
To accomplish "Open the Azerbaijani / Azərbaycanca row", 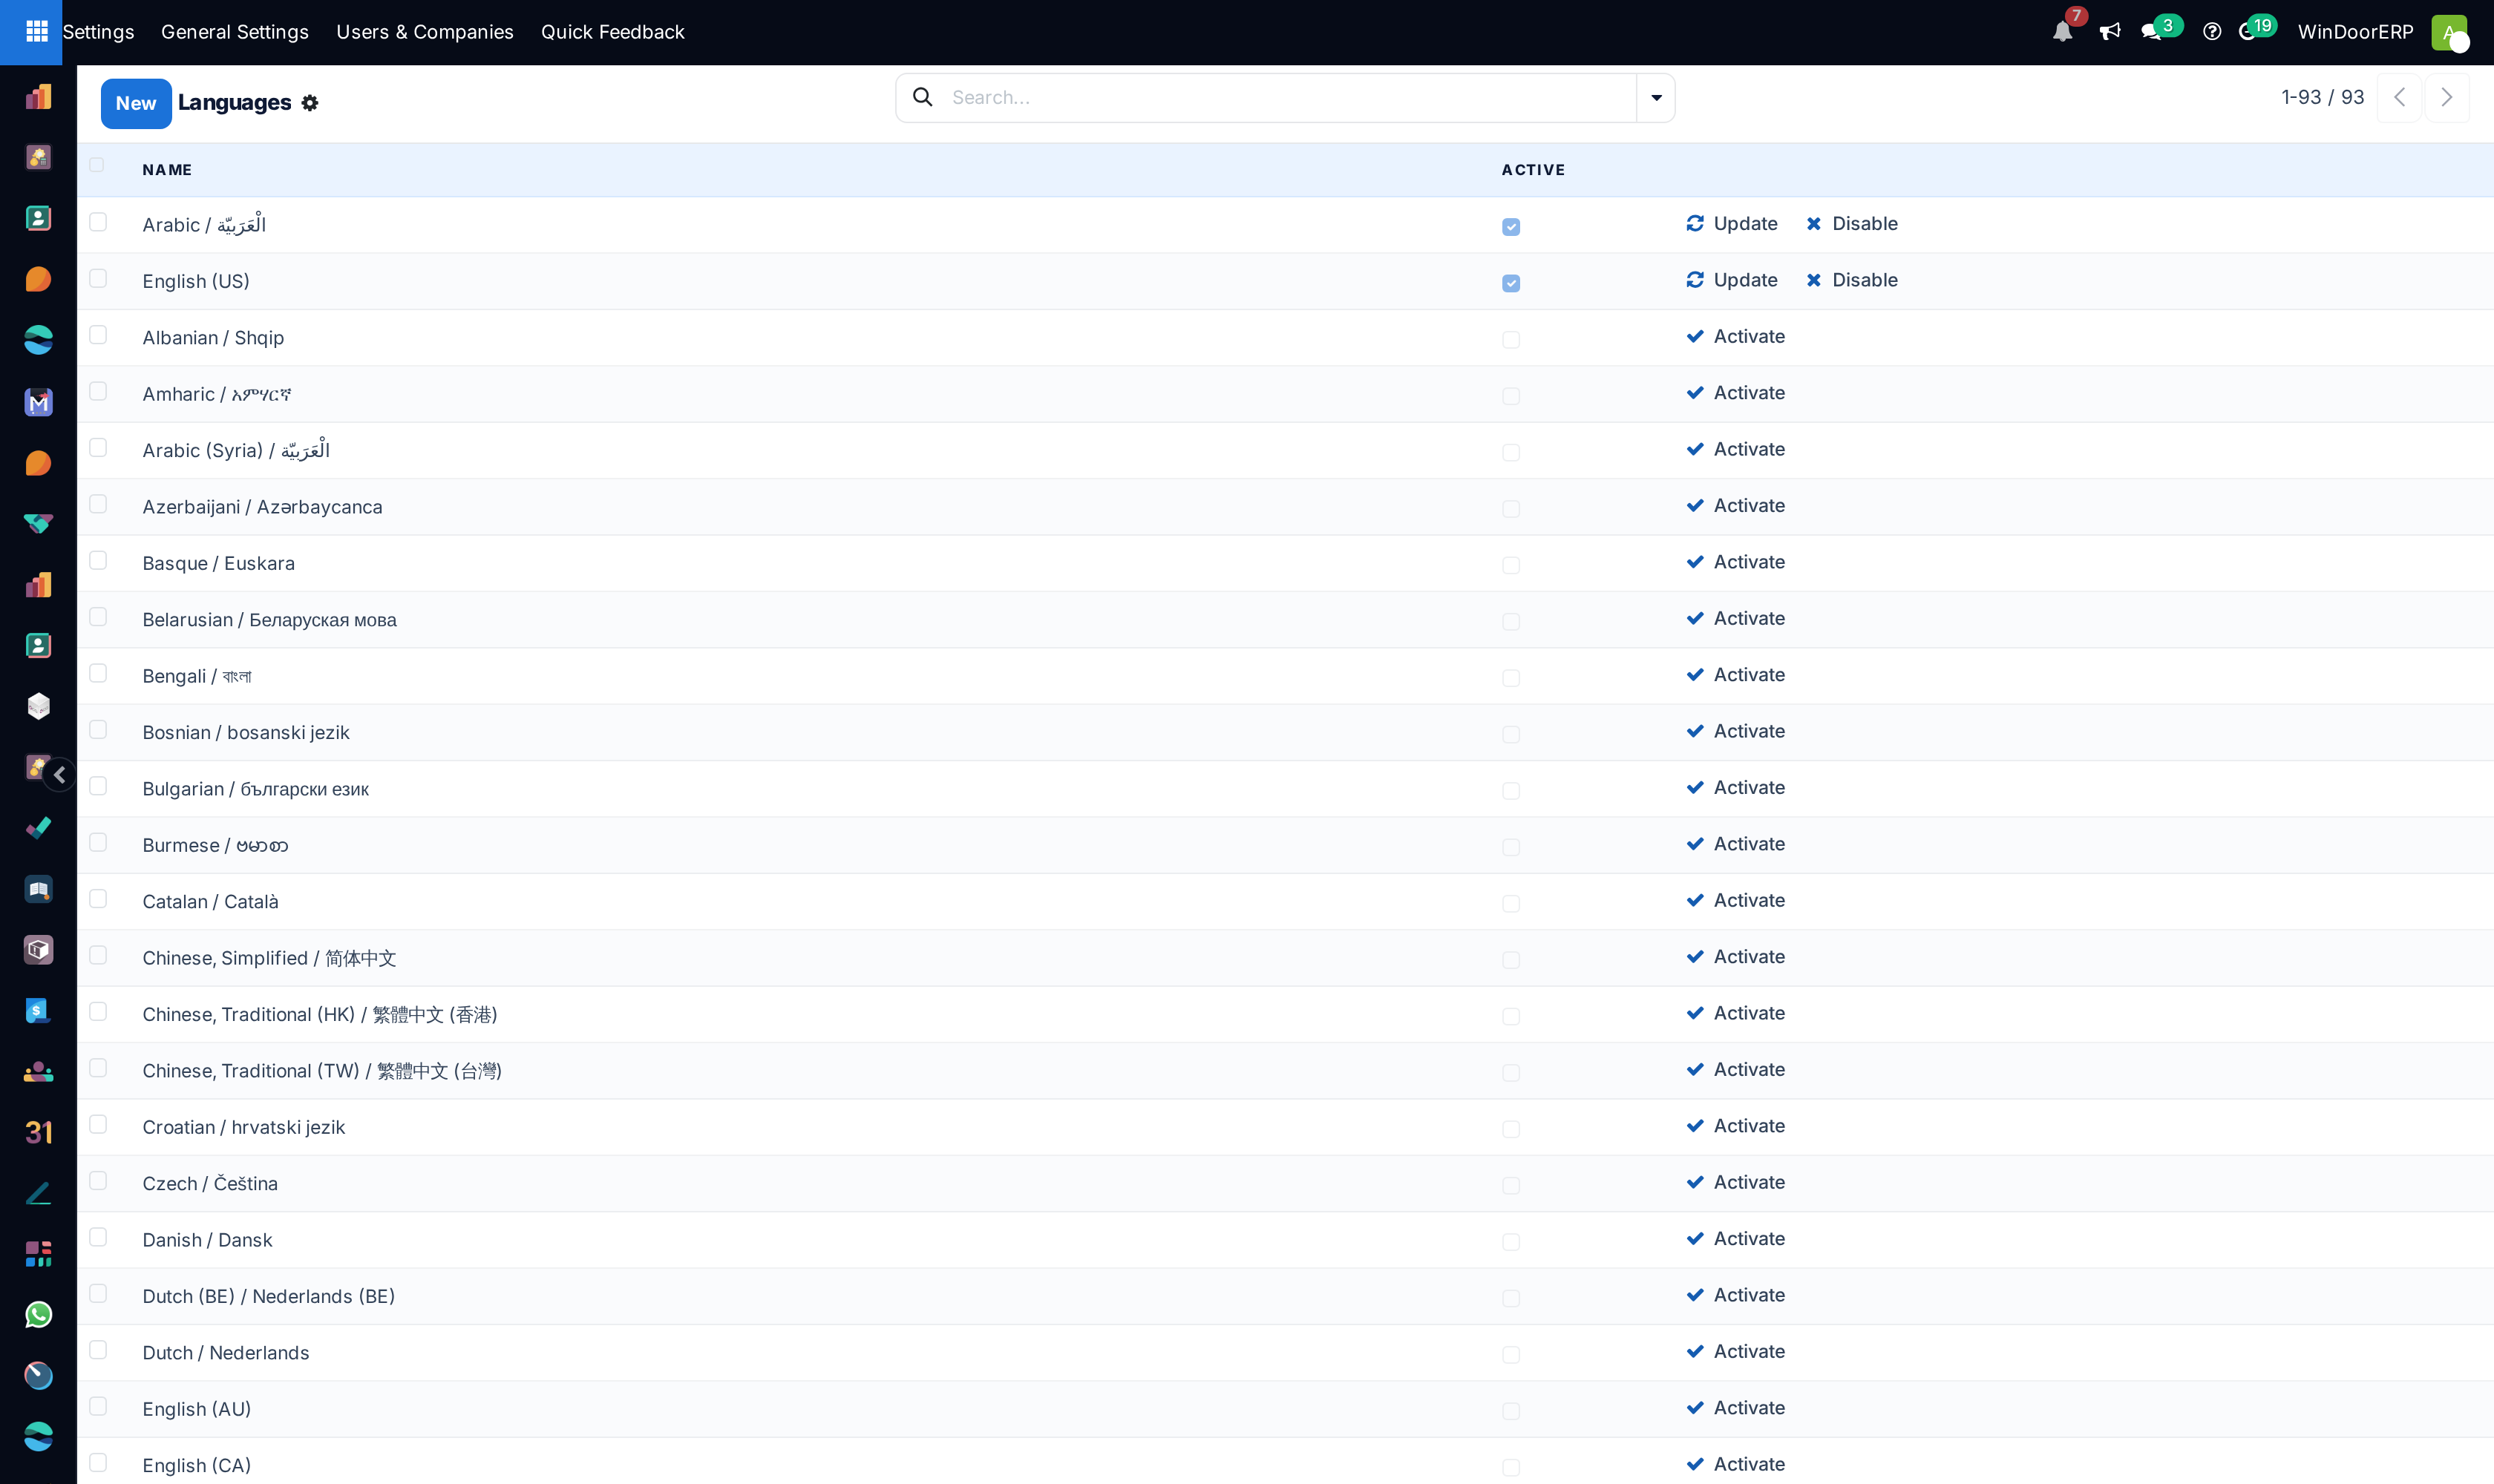I will click(x=1285, y=506).
